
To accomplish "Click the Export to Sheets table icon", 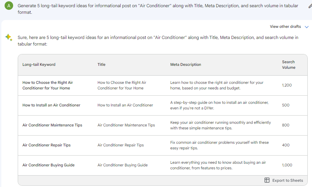I will click(x=267, y=180).
